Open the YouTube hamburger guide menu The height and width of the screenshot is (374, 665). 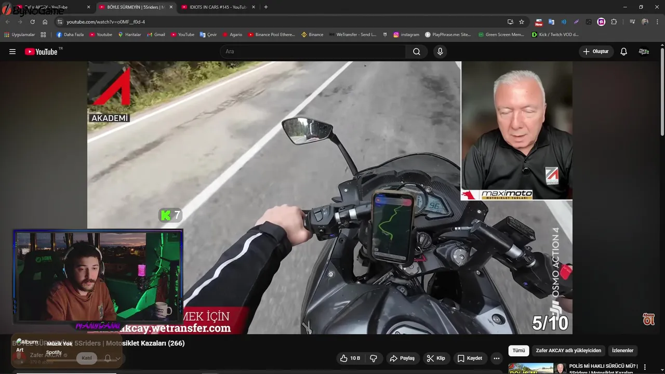pos(12,51)
